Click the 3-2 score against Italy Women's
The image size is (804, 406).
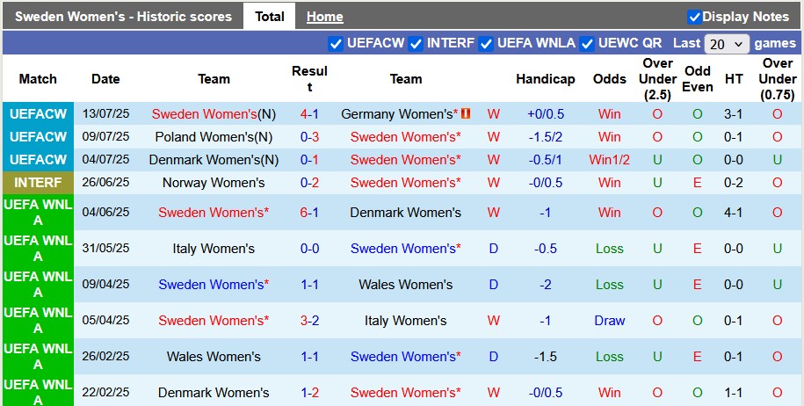(x=309, y=321)
